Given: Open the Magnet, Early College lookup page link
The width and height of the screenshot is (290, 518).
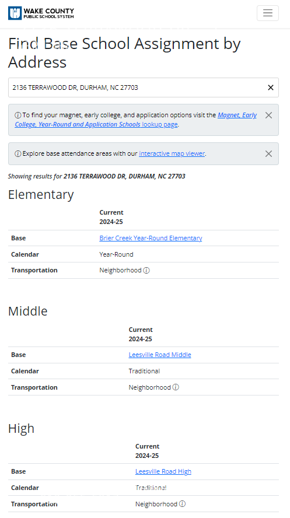Looking at the screenshot, I should click(135, 120).
